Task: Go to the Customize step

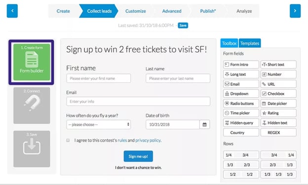Action: click(x=136, y=11)
